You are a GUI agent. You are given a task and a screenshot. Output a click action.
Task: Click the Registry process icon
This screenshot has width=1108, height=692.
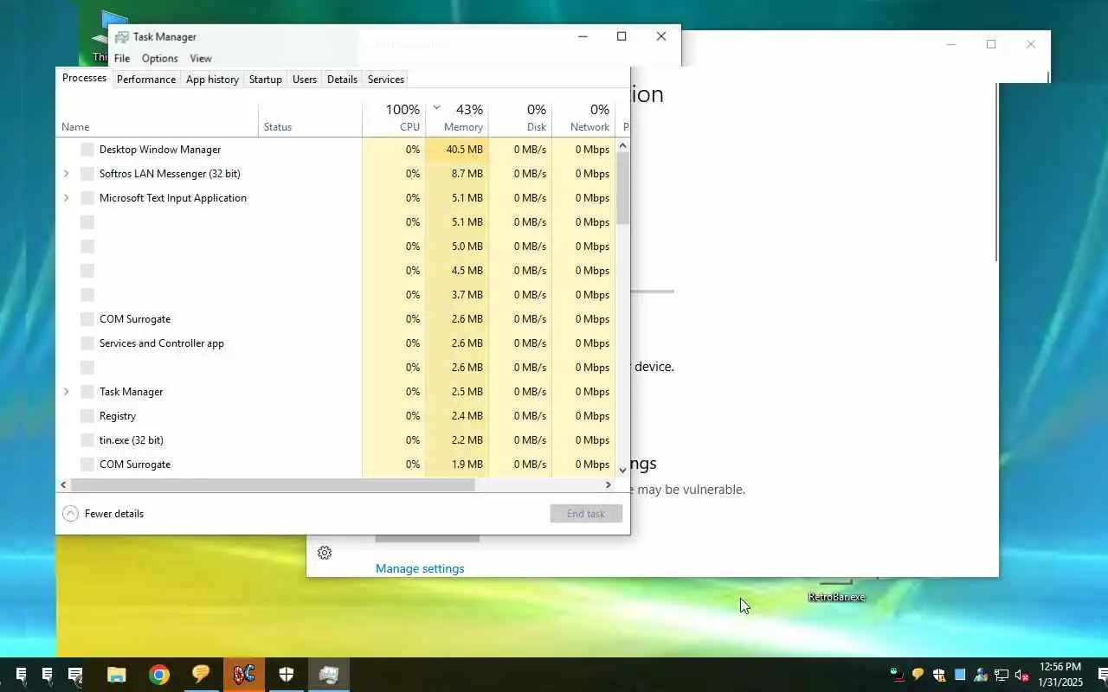pyautogui.click(x=87, y=416)
